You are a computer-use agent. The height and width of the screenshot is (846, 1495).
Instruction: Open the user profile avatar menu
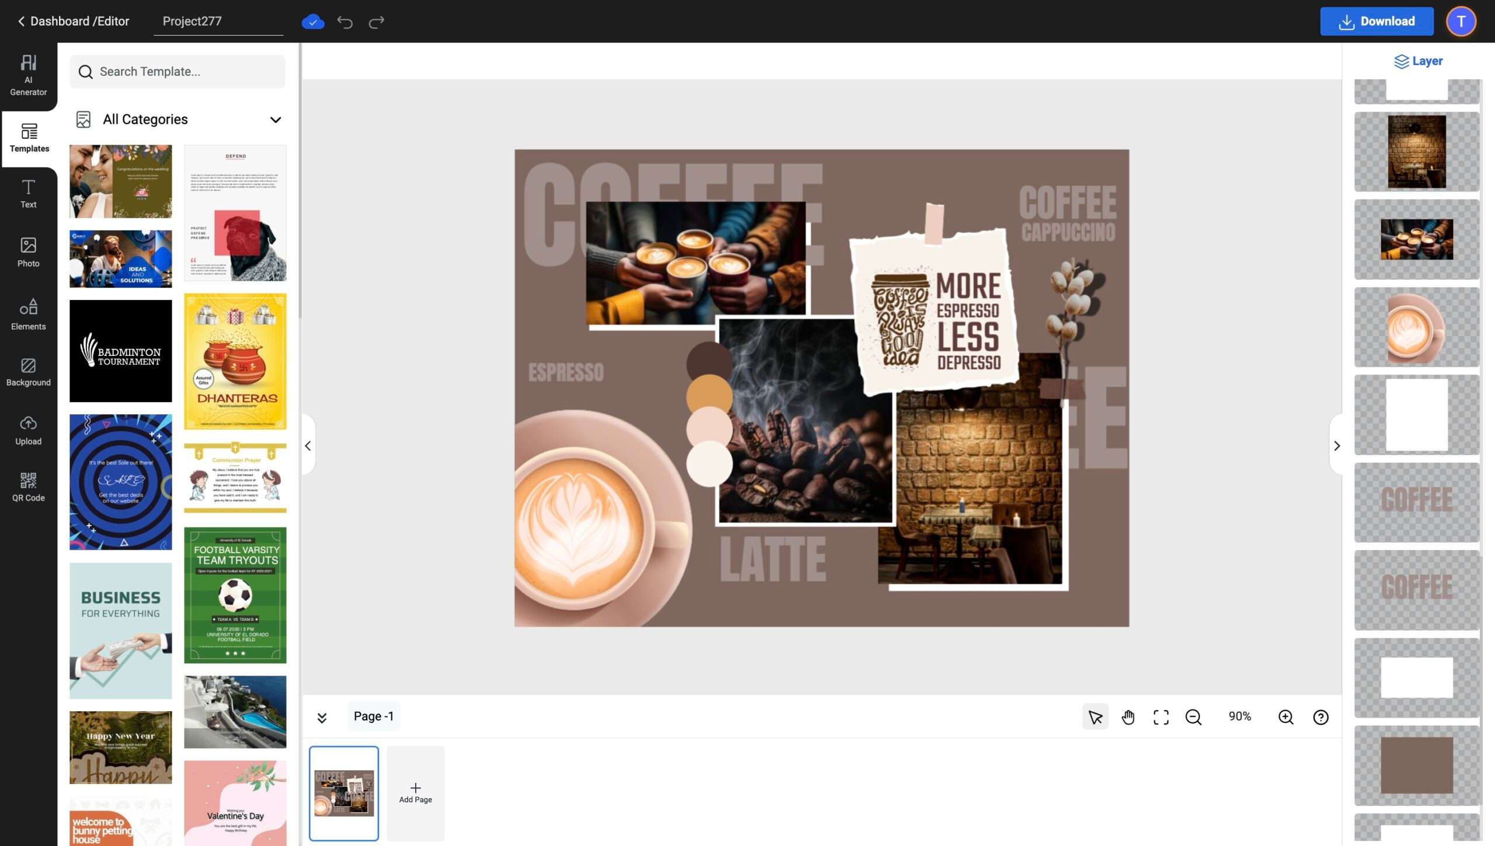click(x=1461, y=22)
